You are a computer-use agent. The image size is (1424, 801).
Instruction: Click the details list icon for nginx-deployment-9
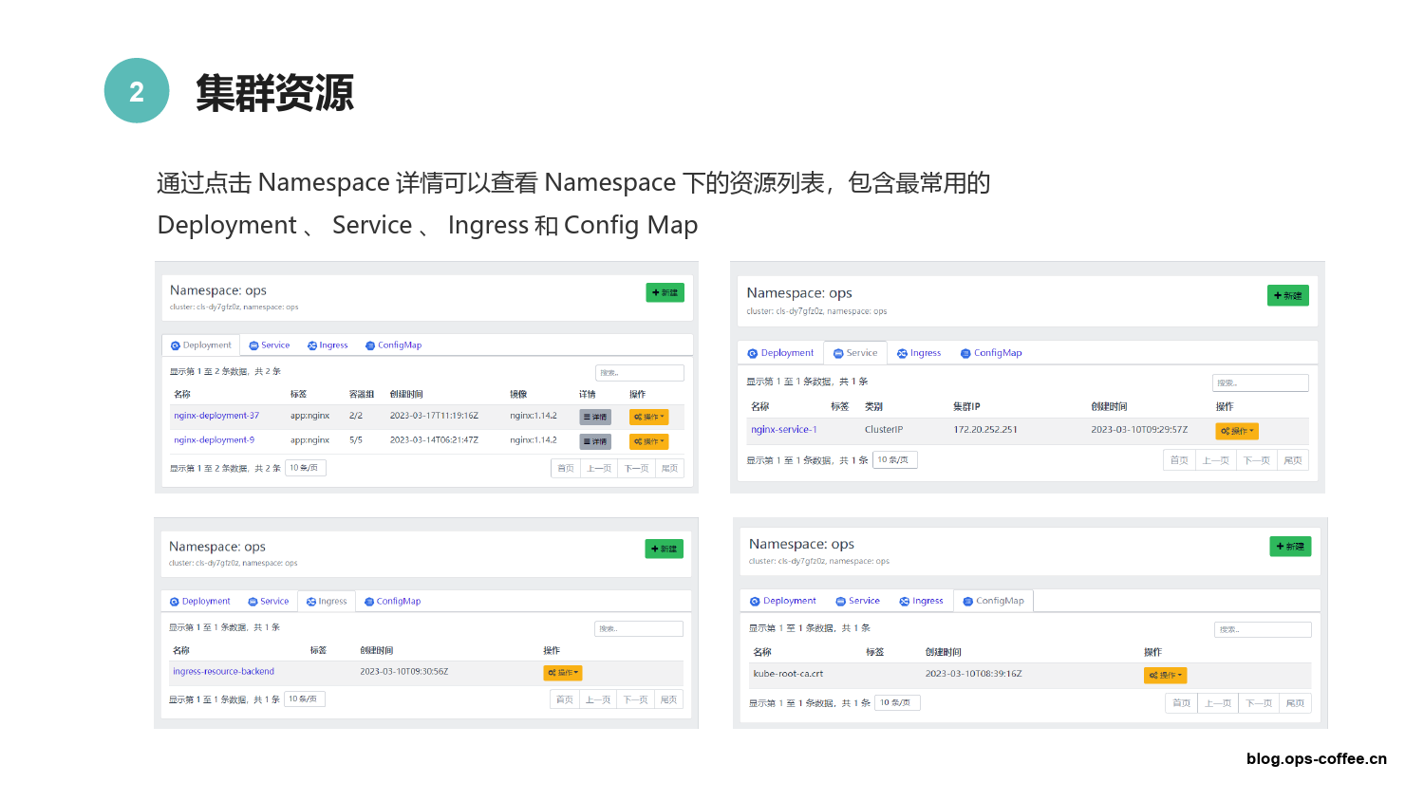(x=595, y=441)
